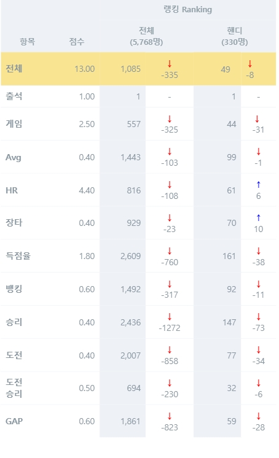Select the 도전 승리 row label
Viewport: 279px width, 458px height.
point(14,388)
